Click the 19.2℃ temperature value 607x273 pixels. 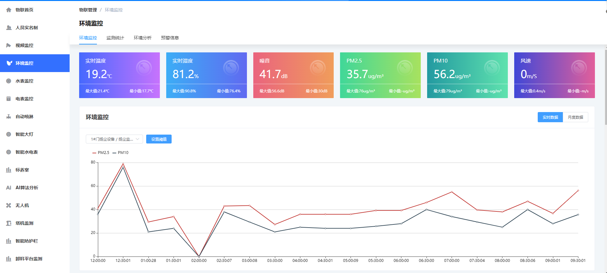(x=99, y=74)
